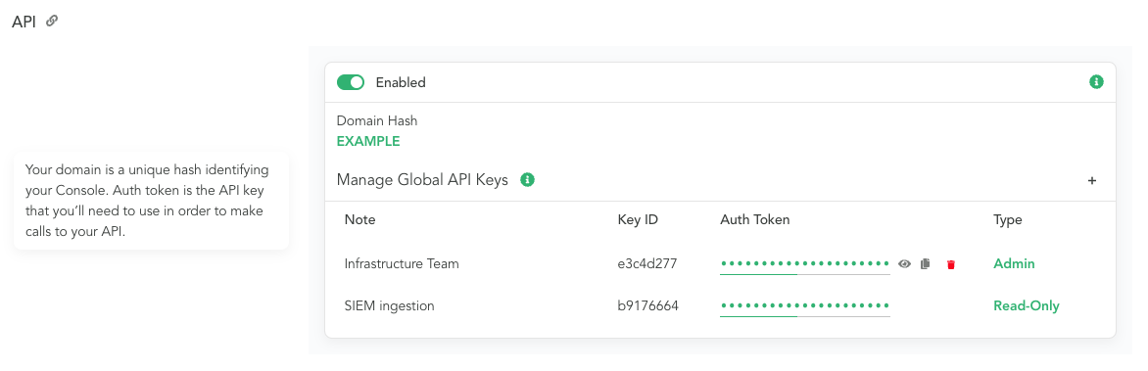Click the SIEM ingestion note
1148x371 pixels.
390,305
